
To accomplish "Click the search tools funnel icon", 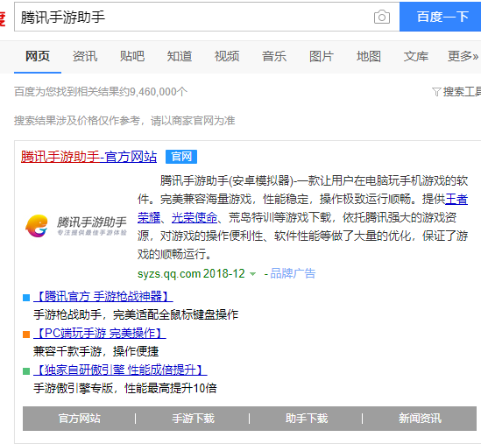I will [436, 92].
